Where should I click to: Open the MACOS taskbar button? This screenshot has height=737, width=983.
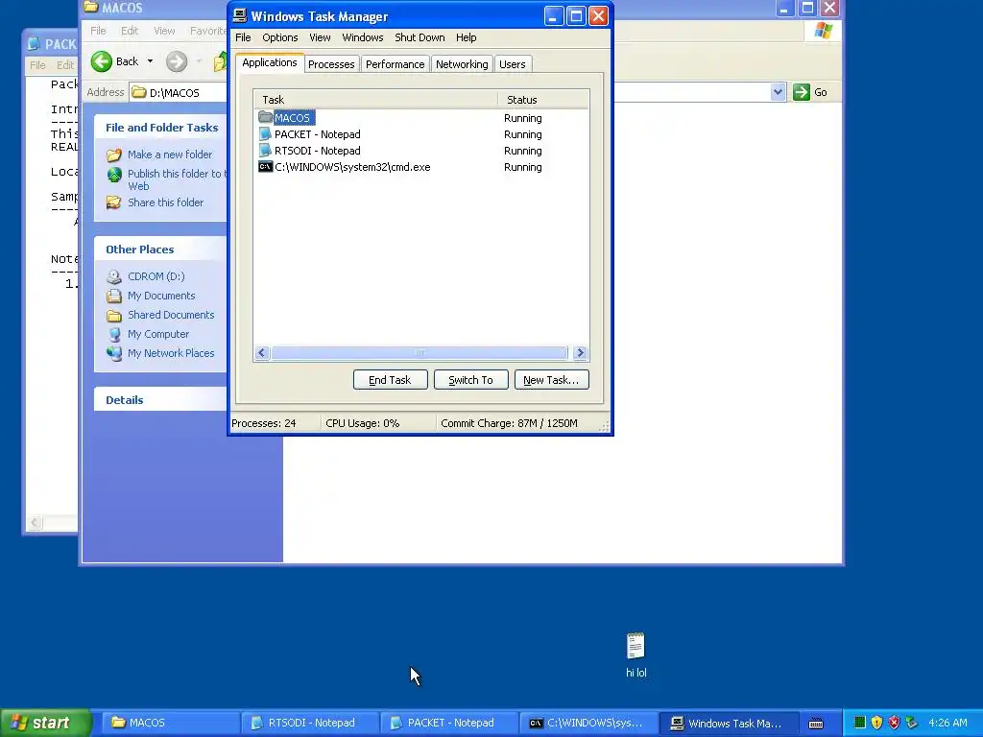tap(171, 723)
